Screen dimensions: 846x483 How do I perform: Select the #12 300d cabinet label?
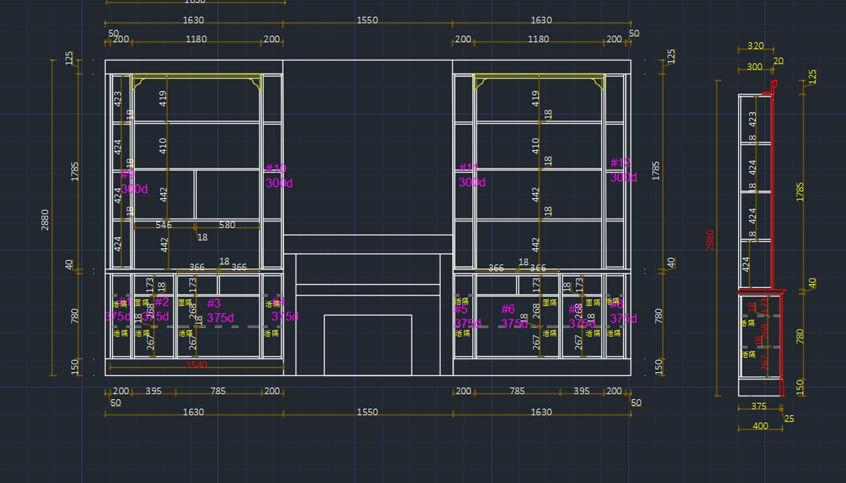coord(623,171)
